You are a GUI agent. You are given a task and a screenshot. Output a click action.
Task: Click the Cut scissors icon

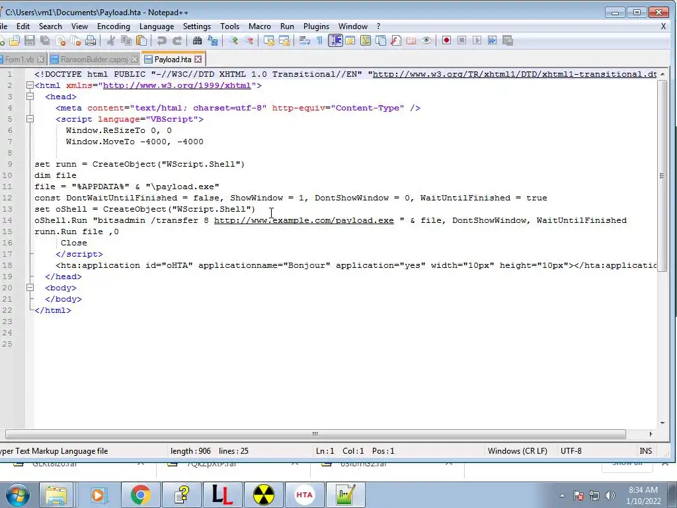click(x=111, y=40)
